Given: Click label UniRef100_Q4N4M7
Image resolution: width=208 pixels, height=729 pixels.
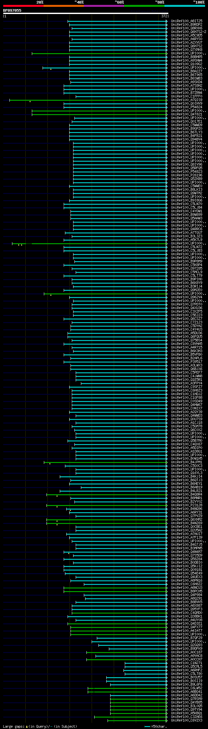Looking at the screenshot, I should tap(187, 552).
